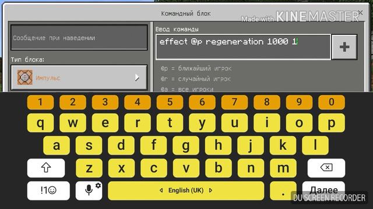Click the @p = ближайший игрок hint
The width and height of the screenshot is (373, 209).
tap(196, 69)
